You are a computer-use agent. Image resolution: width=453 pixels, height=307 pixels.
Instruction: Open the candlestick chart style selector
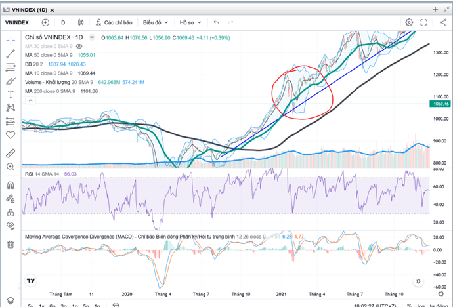coord(80,22)
